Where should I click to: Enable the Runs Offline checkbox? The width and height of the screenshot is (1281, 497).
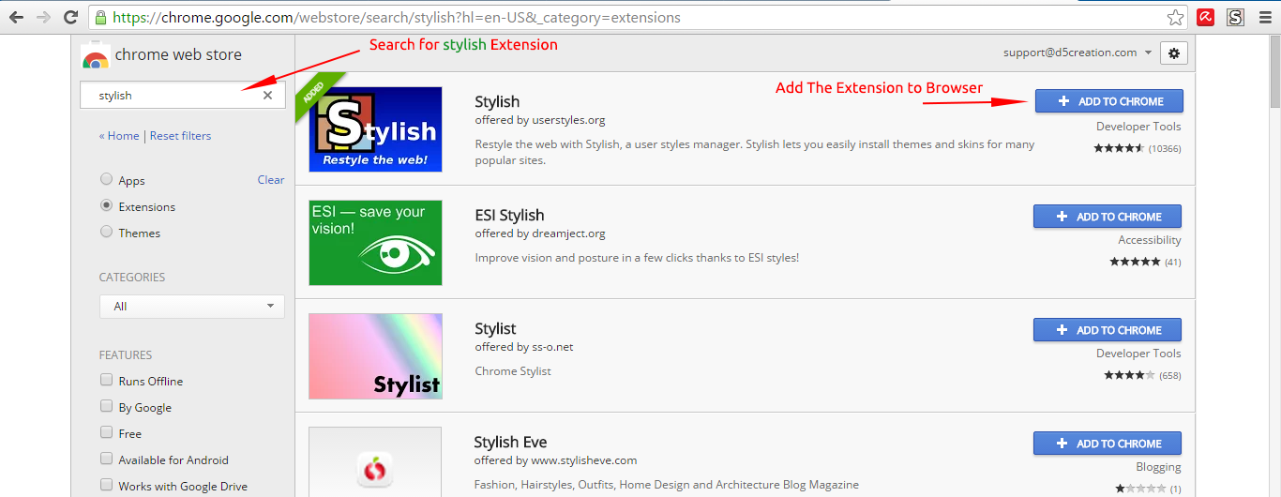(106, 381)
